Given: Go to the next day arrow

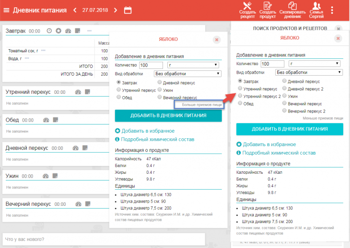Looking at the screenshot, I should [x=116, y=10].
